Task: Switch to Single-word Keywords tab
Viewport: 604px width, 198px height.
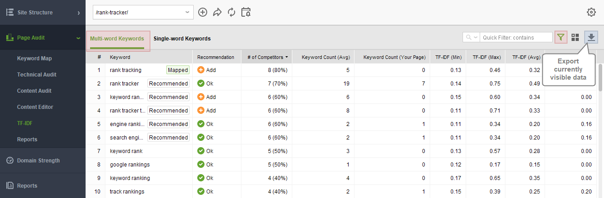Action: (x=182, y=39)
